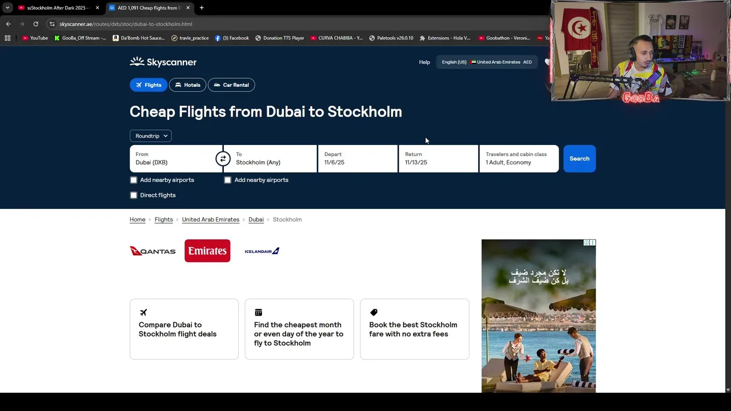The image size is (731, 411).
Task: Open the YouTube bookmark
Action: pos(35,38)
